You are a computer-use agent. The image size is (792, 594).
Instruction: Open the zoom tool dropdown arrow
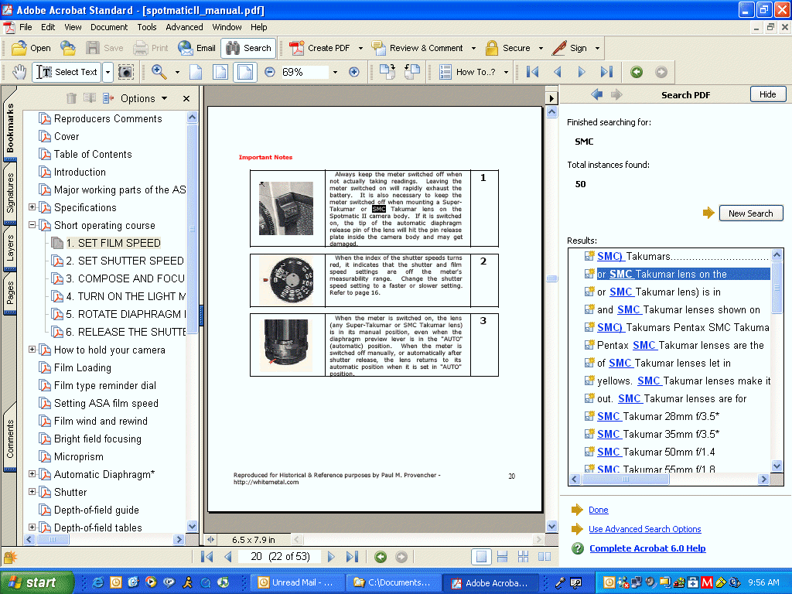pyautogui.click(x=177, y=72)
